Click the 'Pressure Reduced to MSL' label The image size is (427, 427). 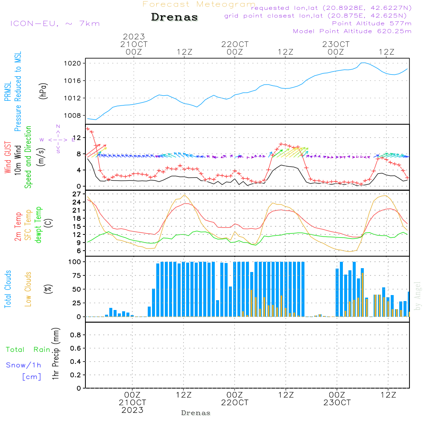pos(18,91)
